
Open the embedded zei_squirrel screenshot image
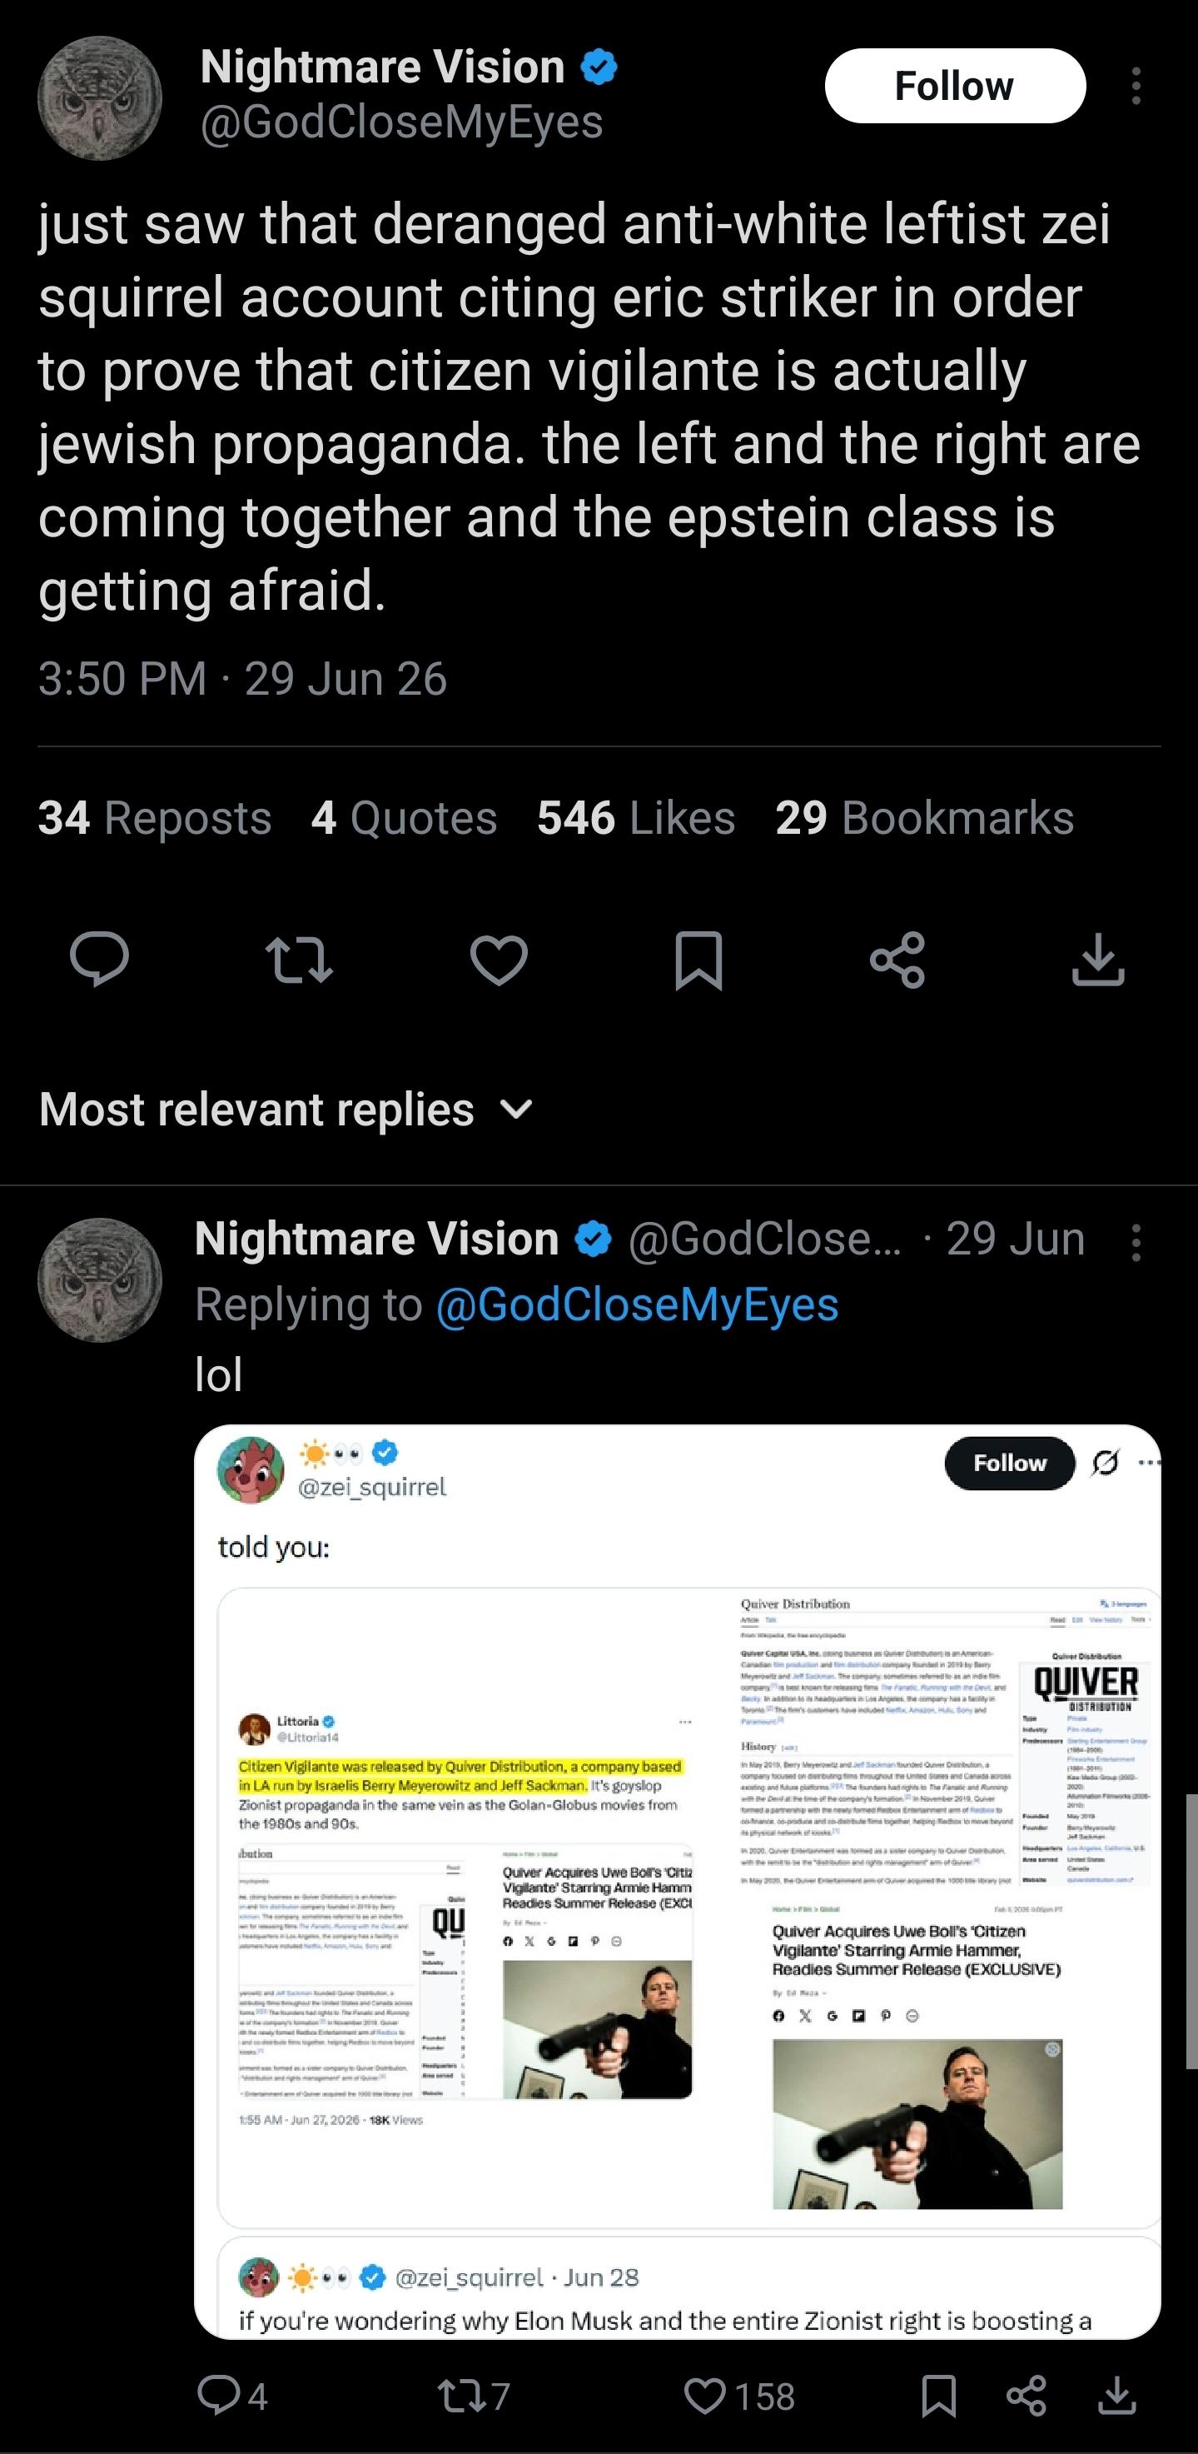677,1882
